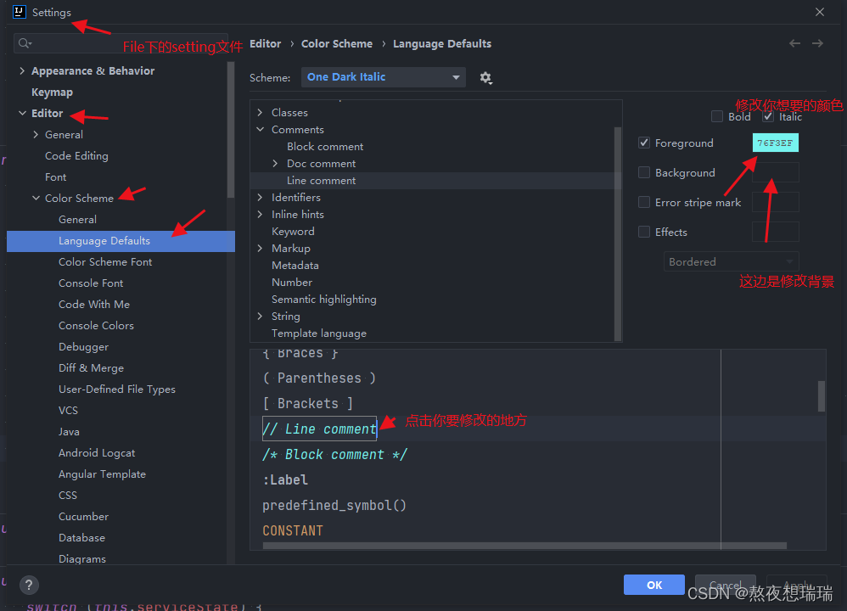Click '// Line comment' in preview
Viewport: 847px width, 611px height.
pyautogui.click(x=319, y=429)
